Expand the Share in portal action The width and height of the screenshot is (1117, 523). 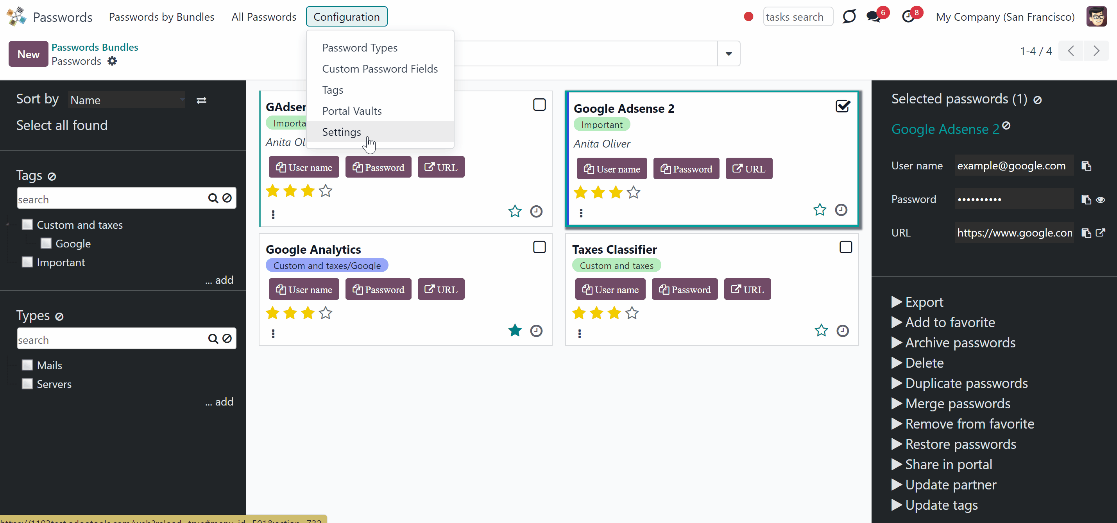click(x=942, y=464)
